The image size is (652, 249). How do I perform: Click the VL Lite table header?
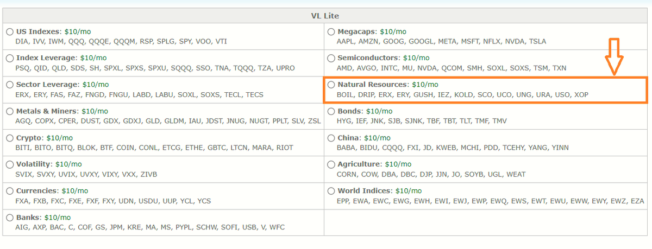pyautogui.click(x=325, y=16)
